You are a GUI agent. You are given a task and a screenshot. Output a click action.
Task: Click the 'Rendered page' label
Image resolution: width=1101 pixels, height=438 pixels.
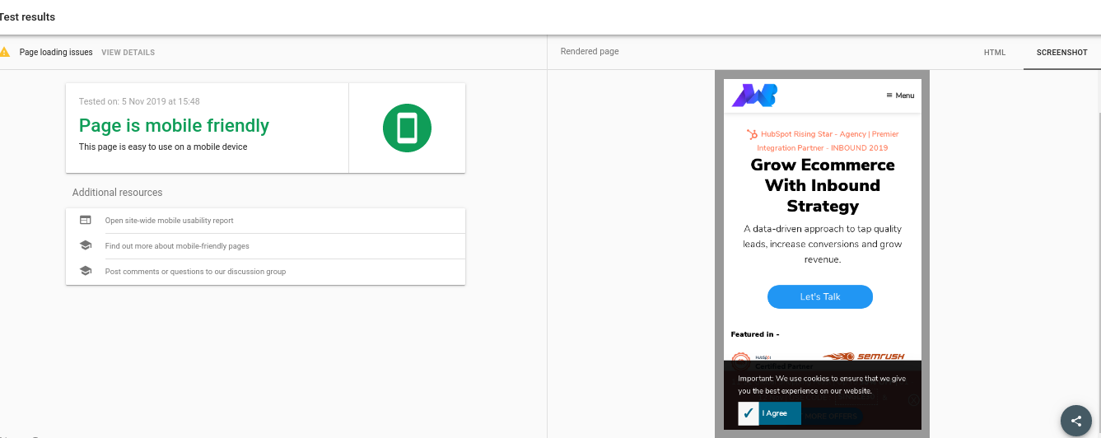pos(590,52)
